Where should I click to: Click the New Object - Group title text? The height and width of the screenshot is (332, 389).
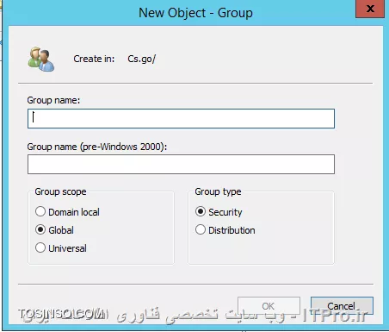tap(195, 13)
